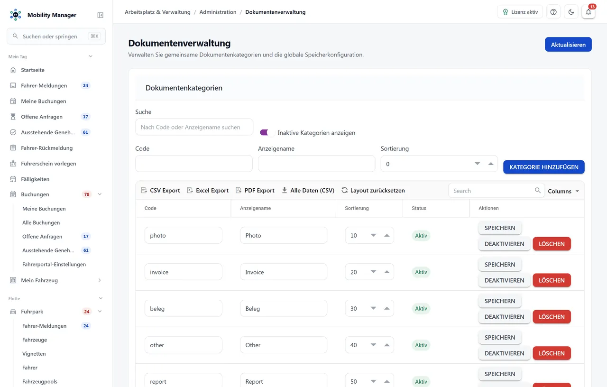This screenshot has width=607, height=387.
Task: Click Lizenz aktiv status badge
Action: point(520,12)
